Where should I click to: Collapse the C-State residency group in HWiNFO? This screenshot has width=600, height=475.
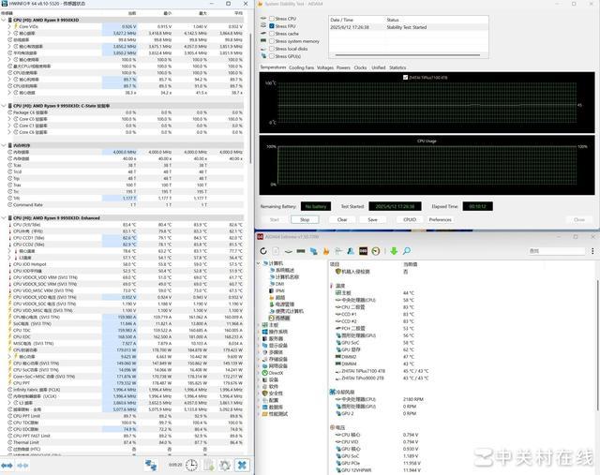[x=4, y=106]
